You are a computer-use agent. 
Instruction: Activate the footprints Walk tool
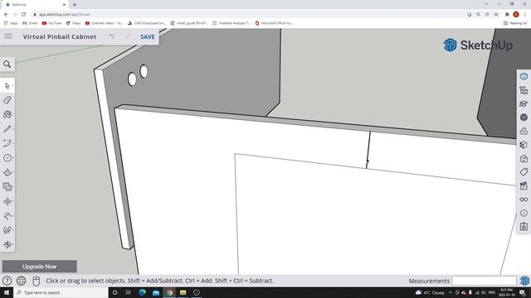[x=7, y=230]
